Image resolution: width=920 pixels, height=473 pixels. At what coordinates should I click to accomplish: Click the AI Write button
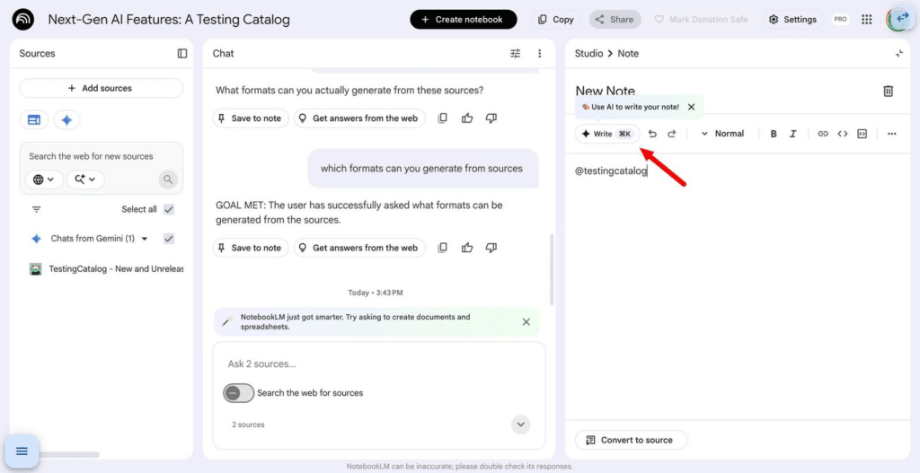point(607,134)
